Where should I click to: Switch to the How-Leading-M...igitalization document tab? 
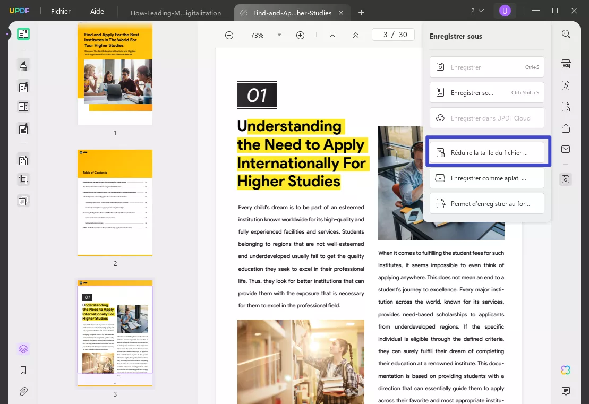point(175,13)
